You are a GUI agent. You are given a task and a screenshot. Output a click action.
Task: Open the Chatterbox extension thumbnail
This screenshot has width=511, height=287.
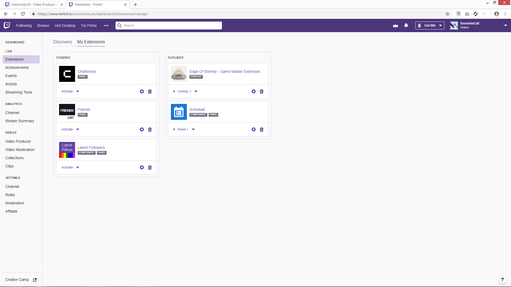(x=67, y=74)
